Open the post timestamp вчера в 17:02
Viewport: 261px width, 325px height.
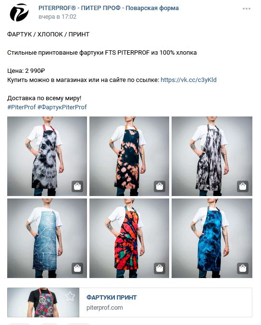[x=57, y=17]
